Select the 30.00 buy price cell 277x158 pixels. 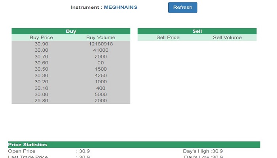pos(41,94)
